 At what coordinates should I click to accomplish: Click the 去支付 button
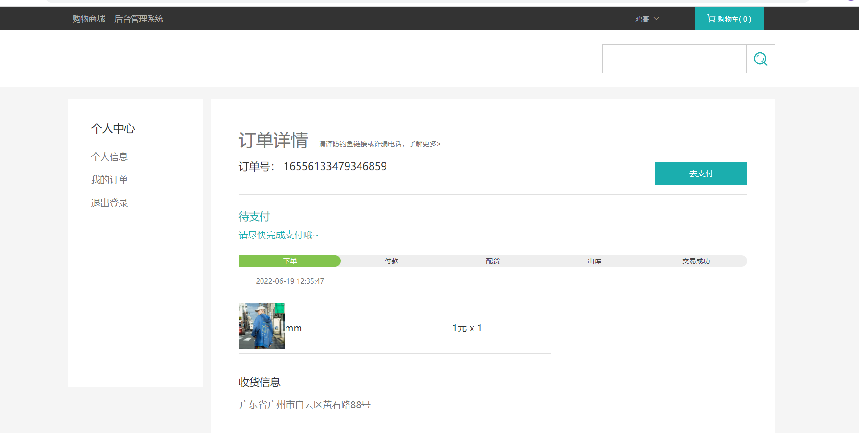pos(701,173)
